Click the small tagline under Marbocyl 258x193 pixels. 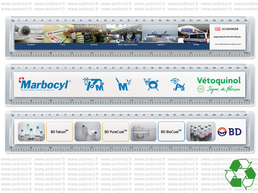pyautogui.click(x=37, y=90)
